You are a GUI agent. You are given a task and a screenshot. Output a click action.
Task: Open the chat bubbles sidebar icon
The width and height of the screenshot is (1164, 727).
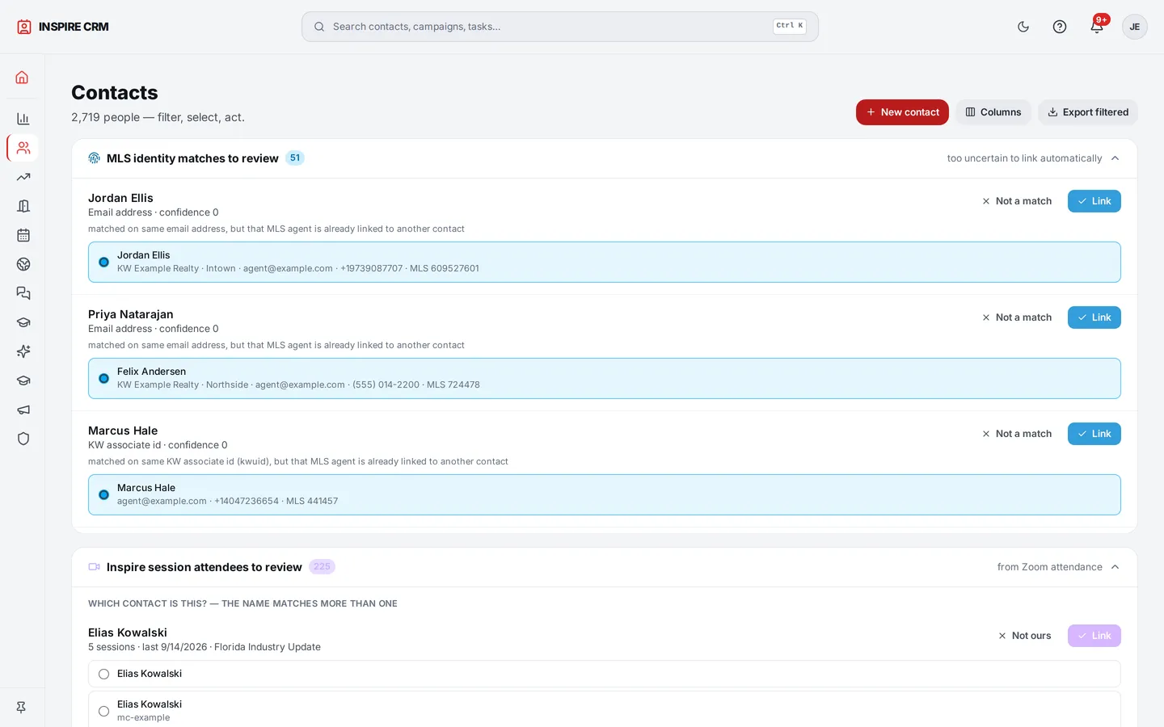coord(23,293)
